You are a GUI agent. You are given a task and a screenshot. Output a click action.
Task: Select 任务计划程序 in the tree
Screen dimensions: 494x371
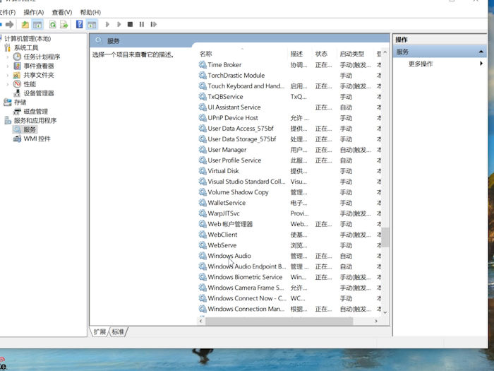coord(42,57)
